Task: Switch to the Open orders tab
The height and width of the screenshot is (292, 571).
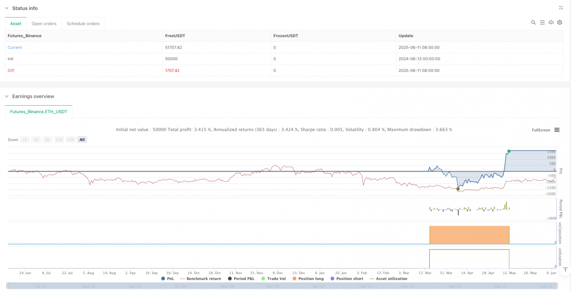Action: (44, 24)
